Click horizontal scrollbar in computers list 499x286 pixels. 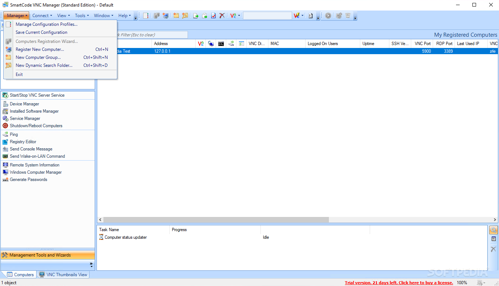[216, 220]
